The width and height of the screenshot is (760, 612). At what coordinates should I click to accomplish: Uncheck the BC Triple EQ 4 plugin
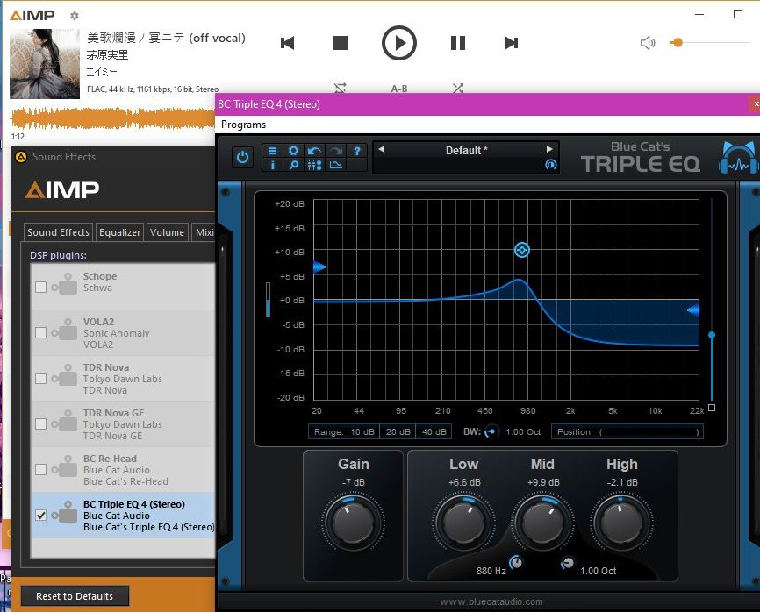(x=40, y=516)
